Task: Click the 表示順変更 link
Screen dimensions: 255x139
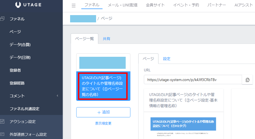Action: 103,123
